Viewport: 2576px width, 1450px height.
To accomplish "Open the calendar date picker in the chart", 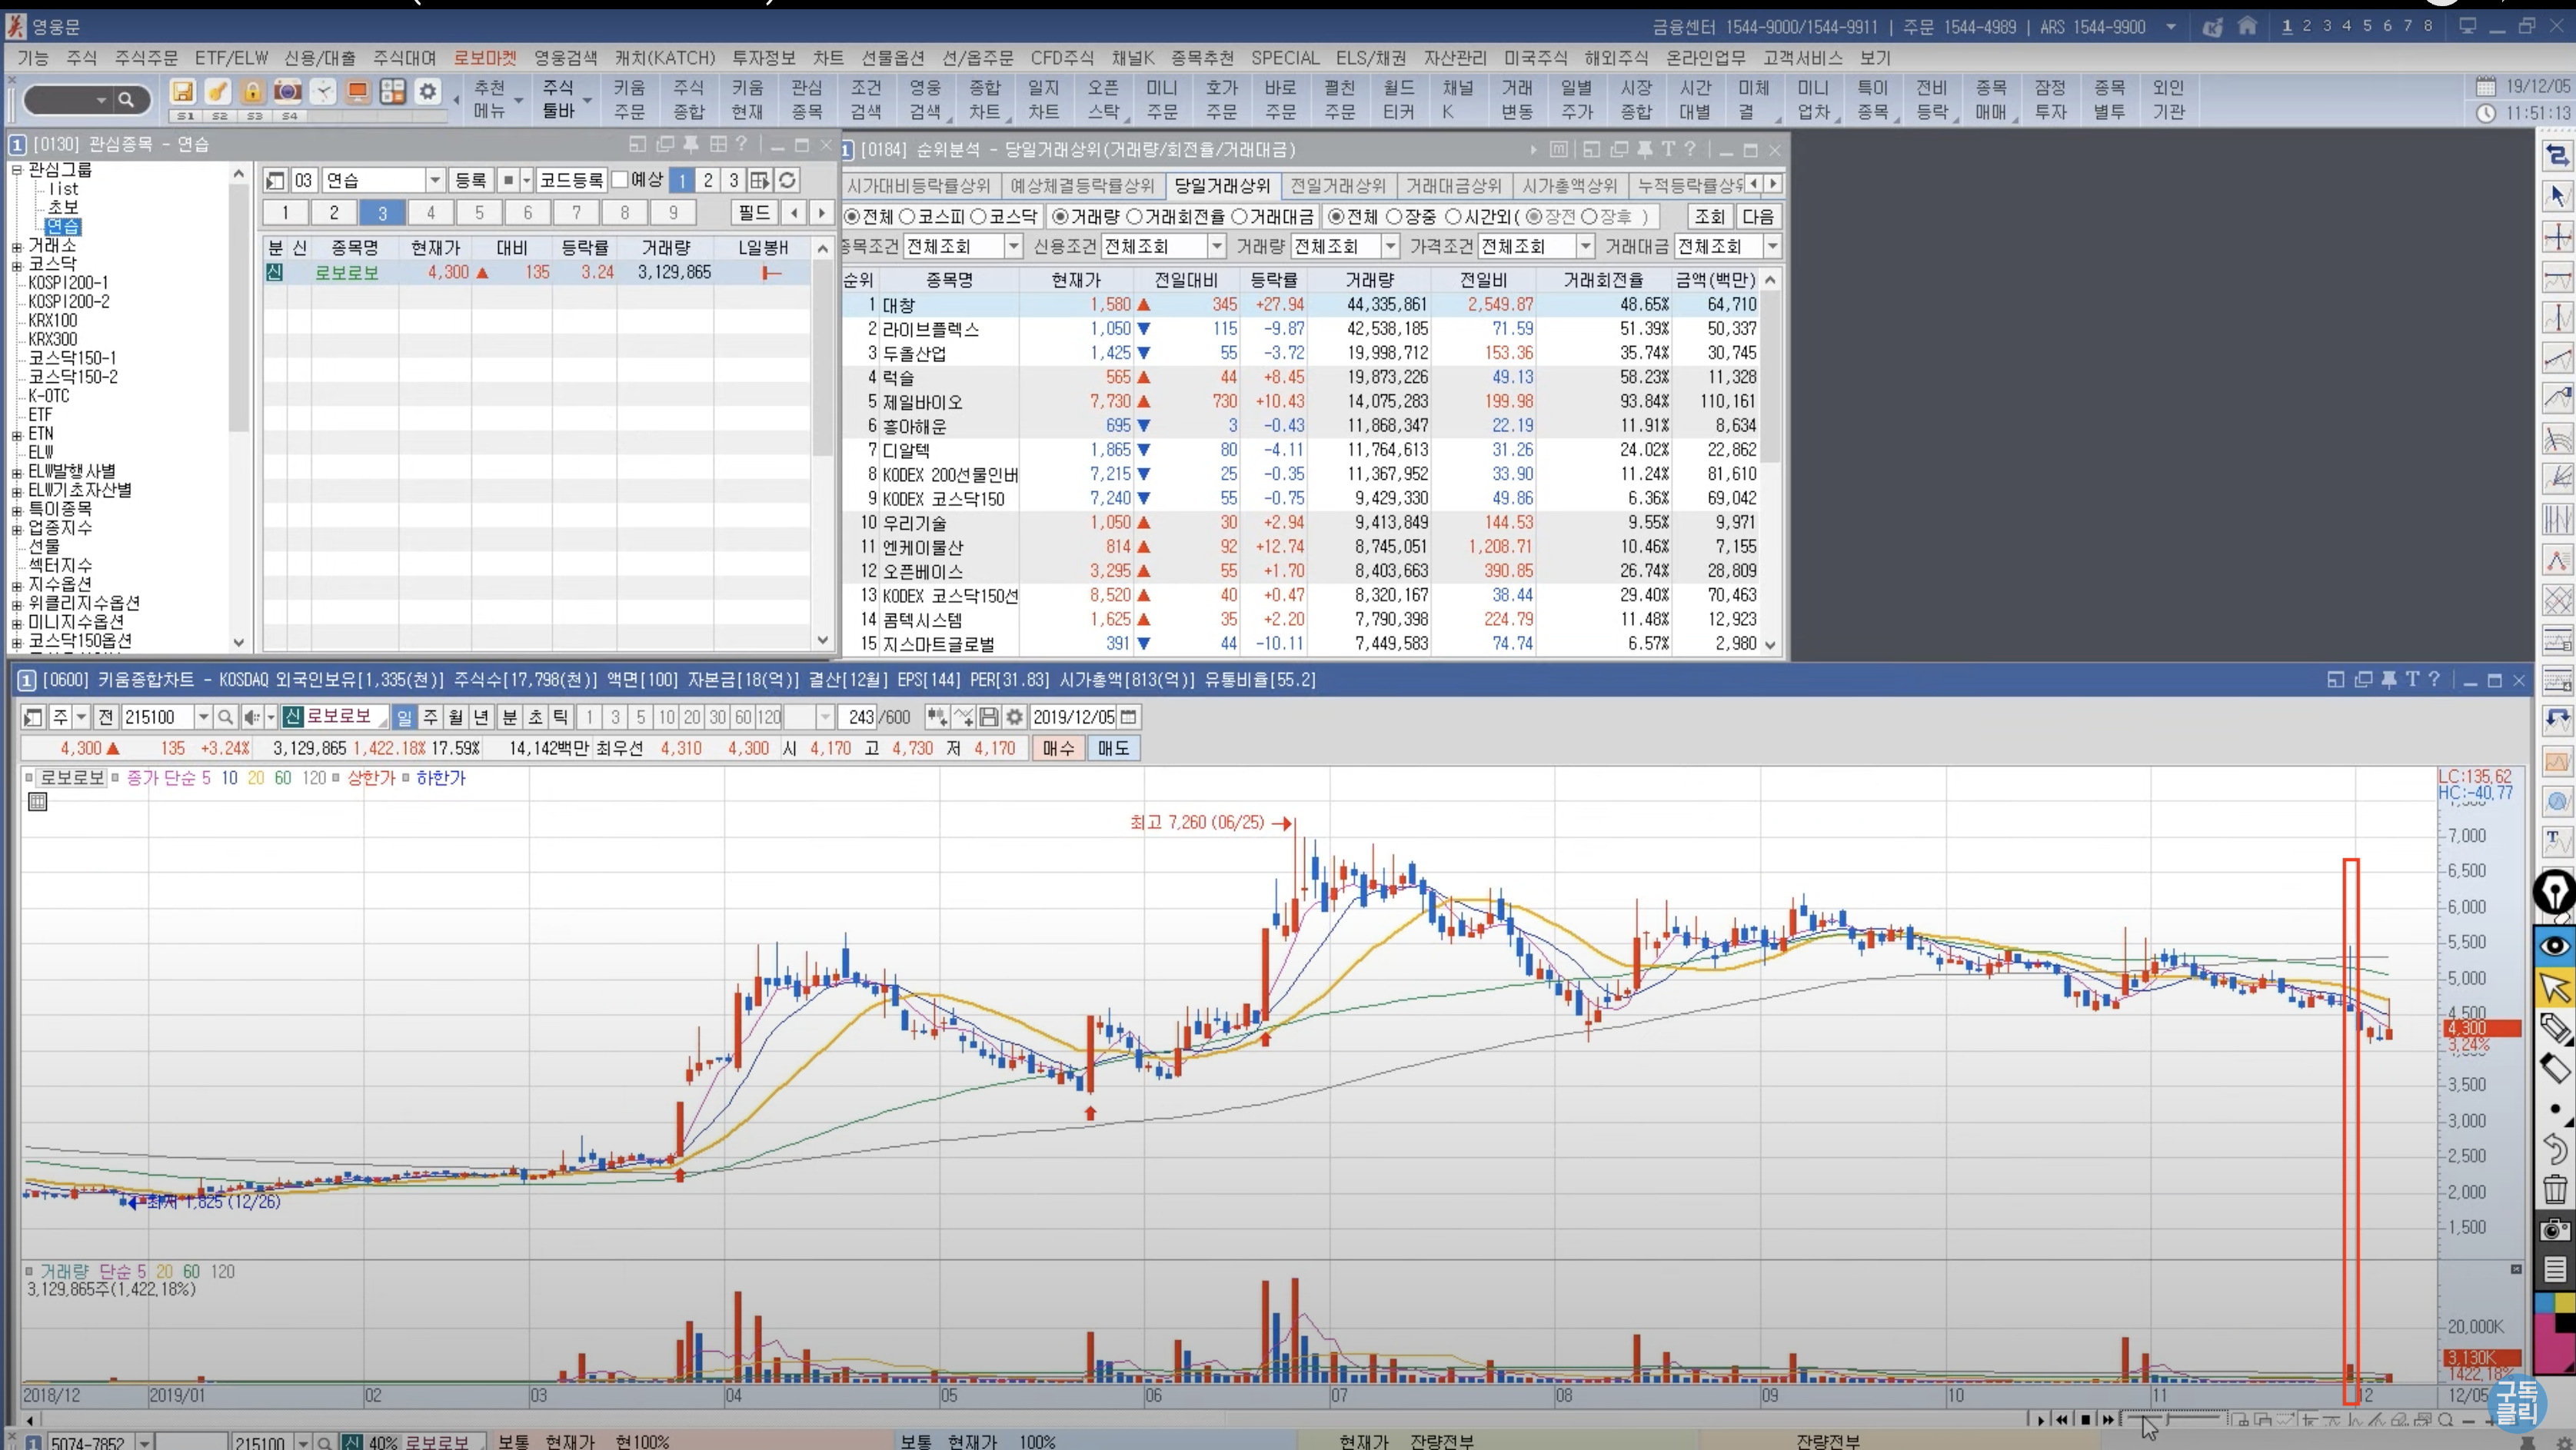I will pos(1129,717).
